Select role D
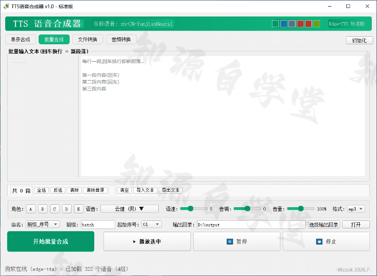 click(x=66, y=209)
